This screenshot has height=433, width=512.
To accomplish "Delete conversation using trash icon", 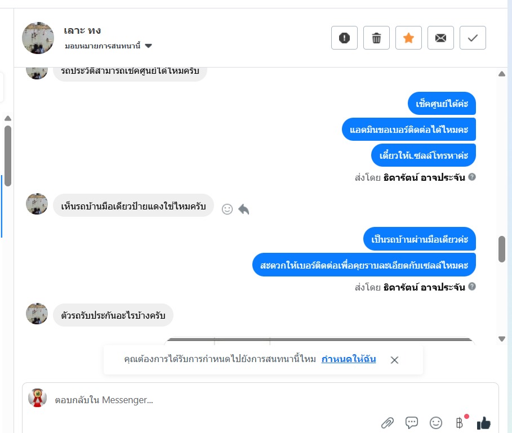I will click(x=376, y=38).
